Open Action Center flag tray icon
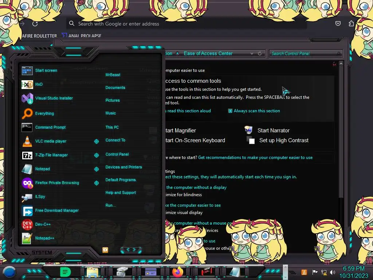Screen dimensions: 373x280 point(315,272)
